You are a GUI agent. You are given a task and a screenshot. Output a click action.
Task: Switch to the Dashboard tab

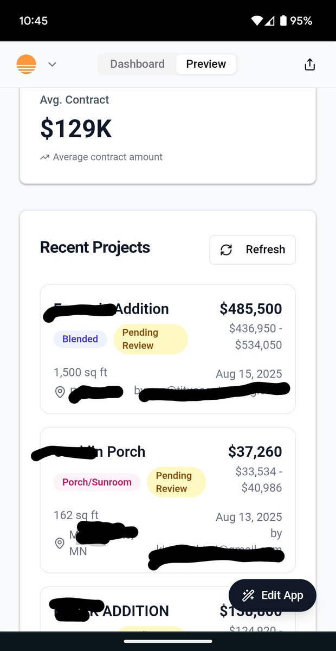click(137, 64)
